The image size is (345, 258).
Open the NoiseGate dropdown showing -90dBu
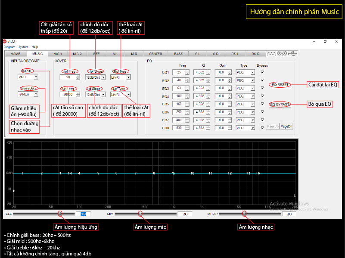tap(28, 94)
